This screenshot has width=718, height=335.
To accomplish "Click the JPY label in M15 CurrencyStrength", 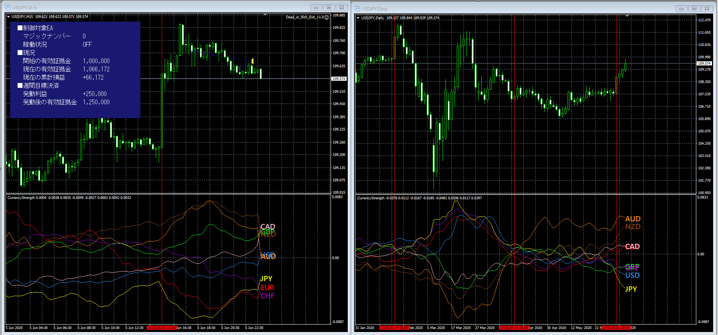I will (266, 279).
